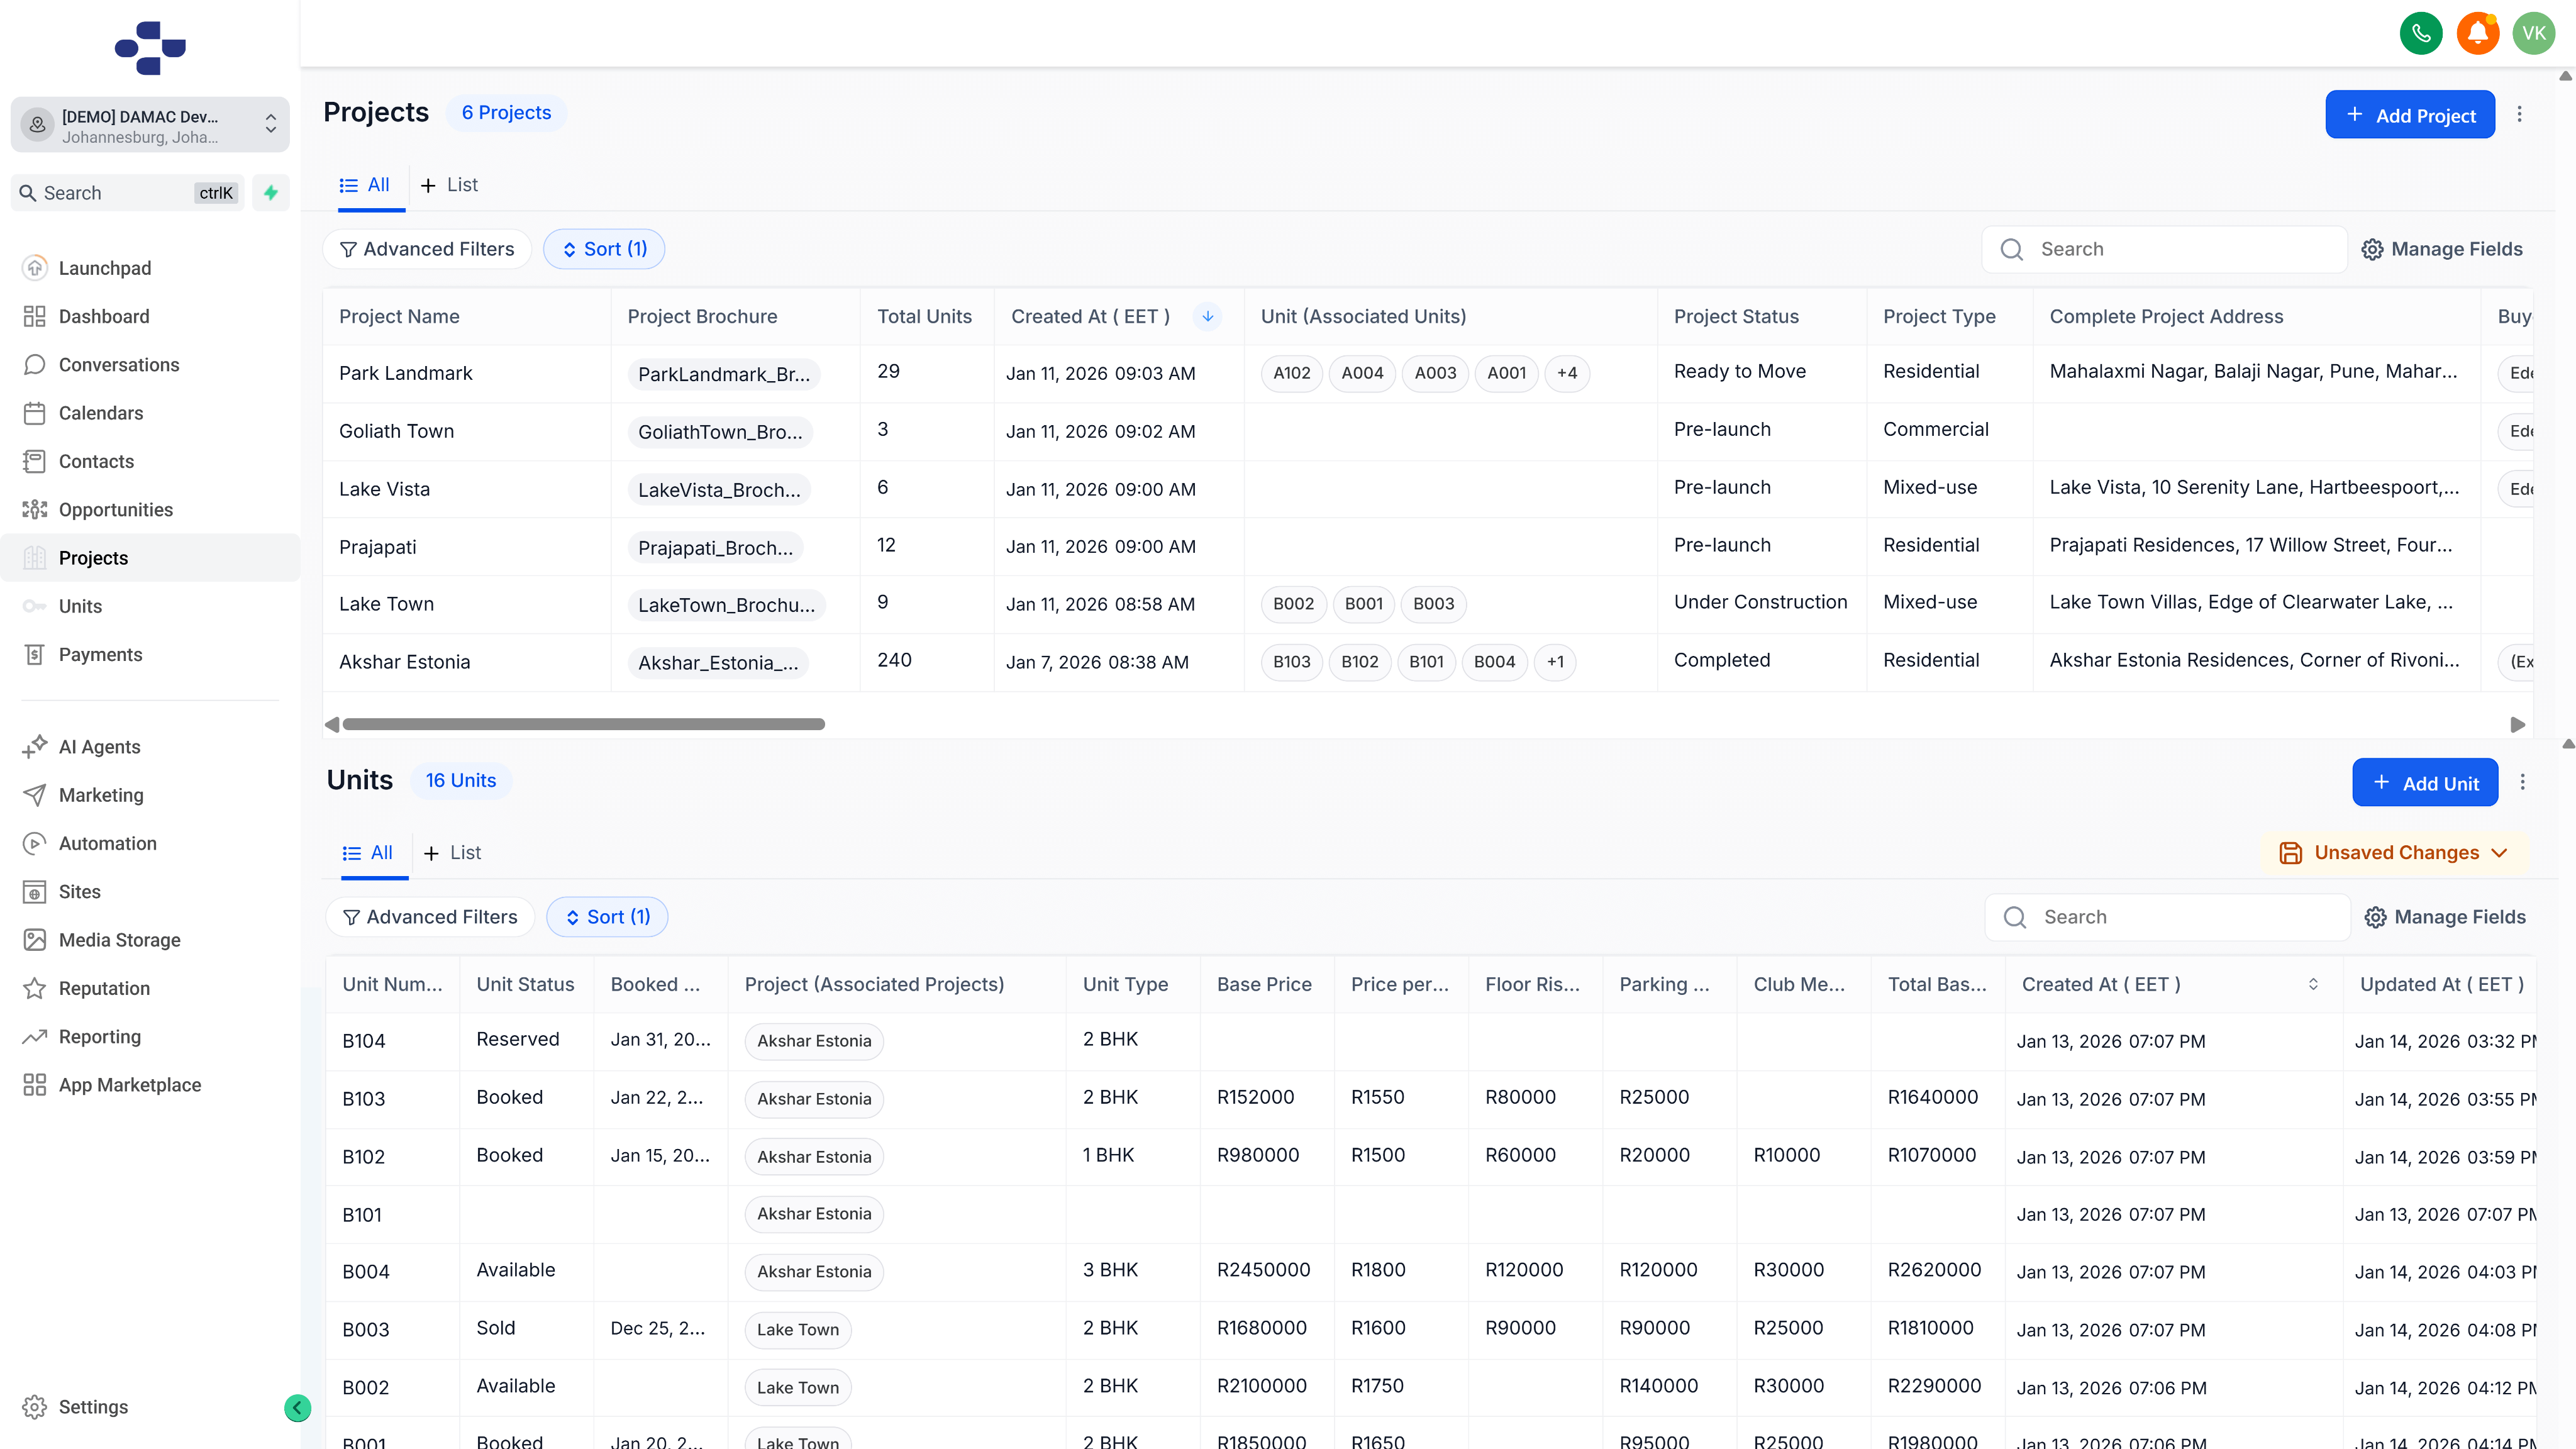Open Sort (1) dropdown in Projects
2576x1449 pixels.
coord(604,249)
